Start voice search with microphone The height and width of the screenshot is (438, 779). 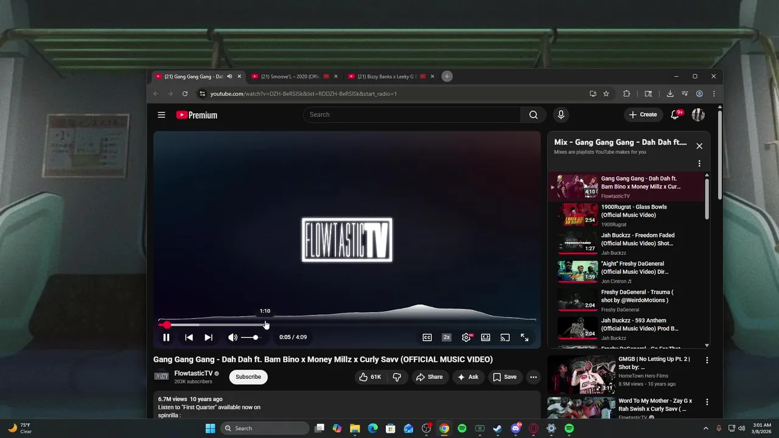pos(561,115)
